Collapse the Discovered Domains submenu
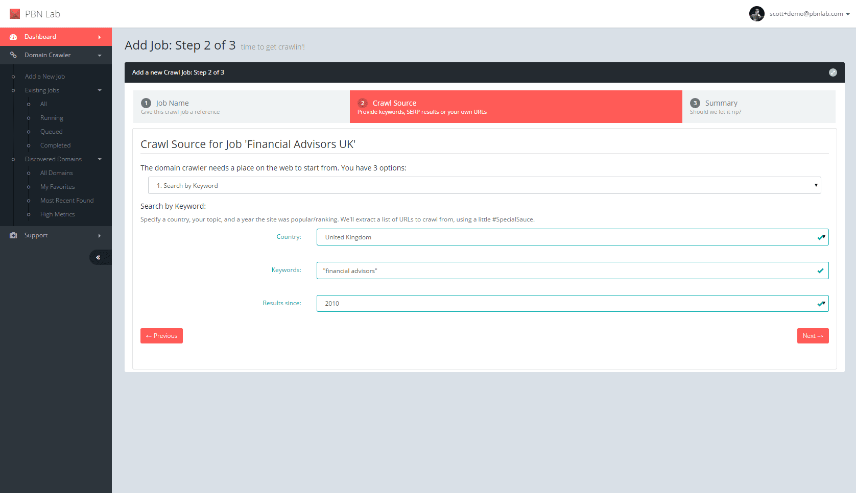 (100, 159)
